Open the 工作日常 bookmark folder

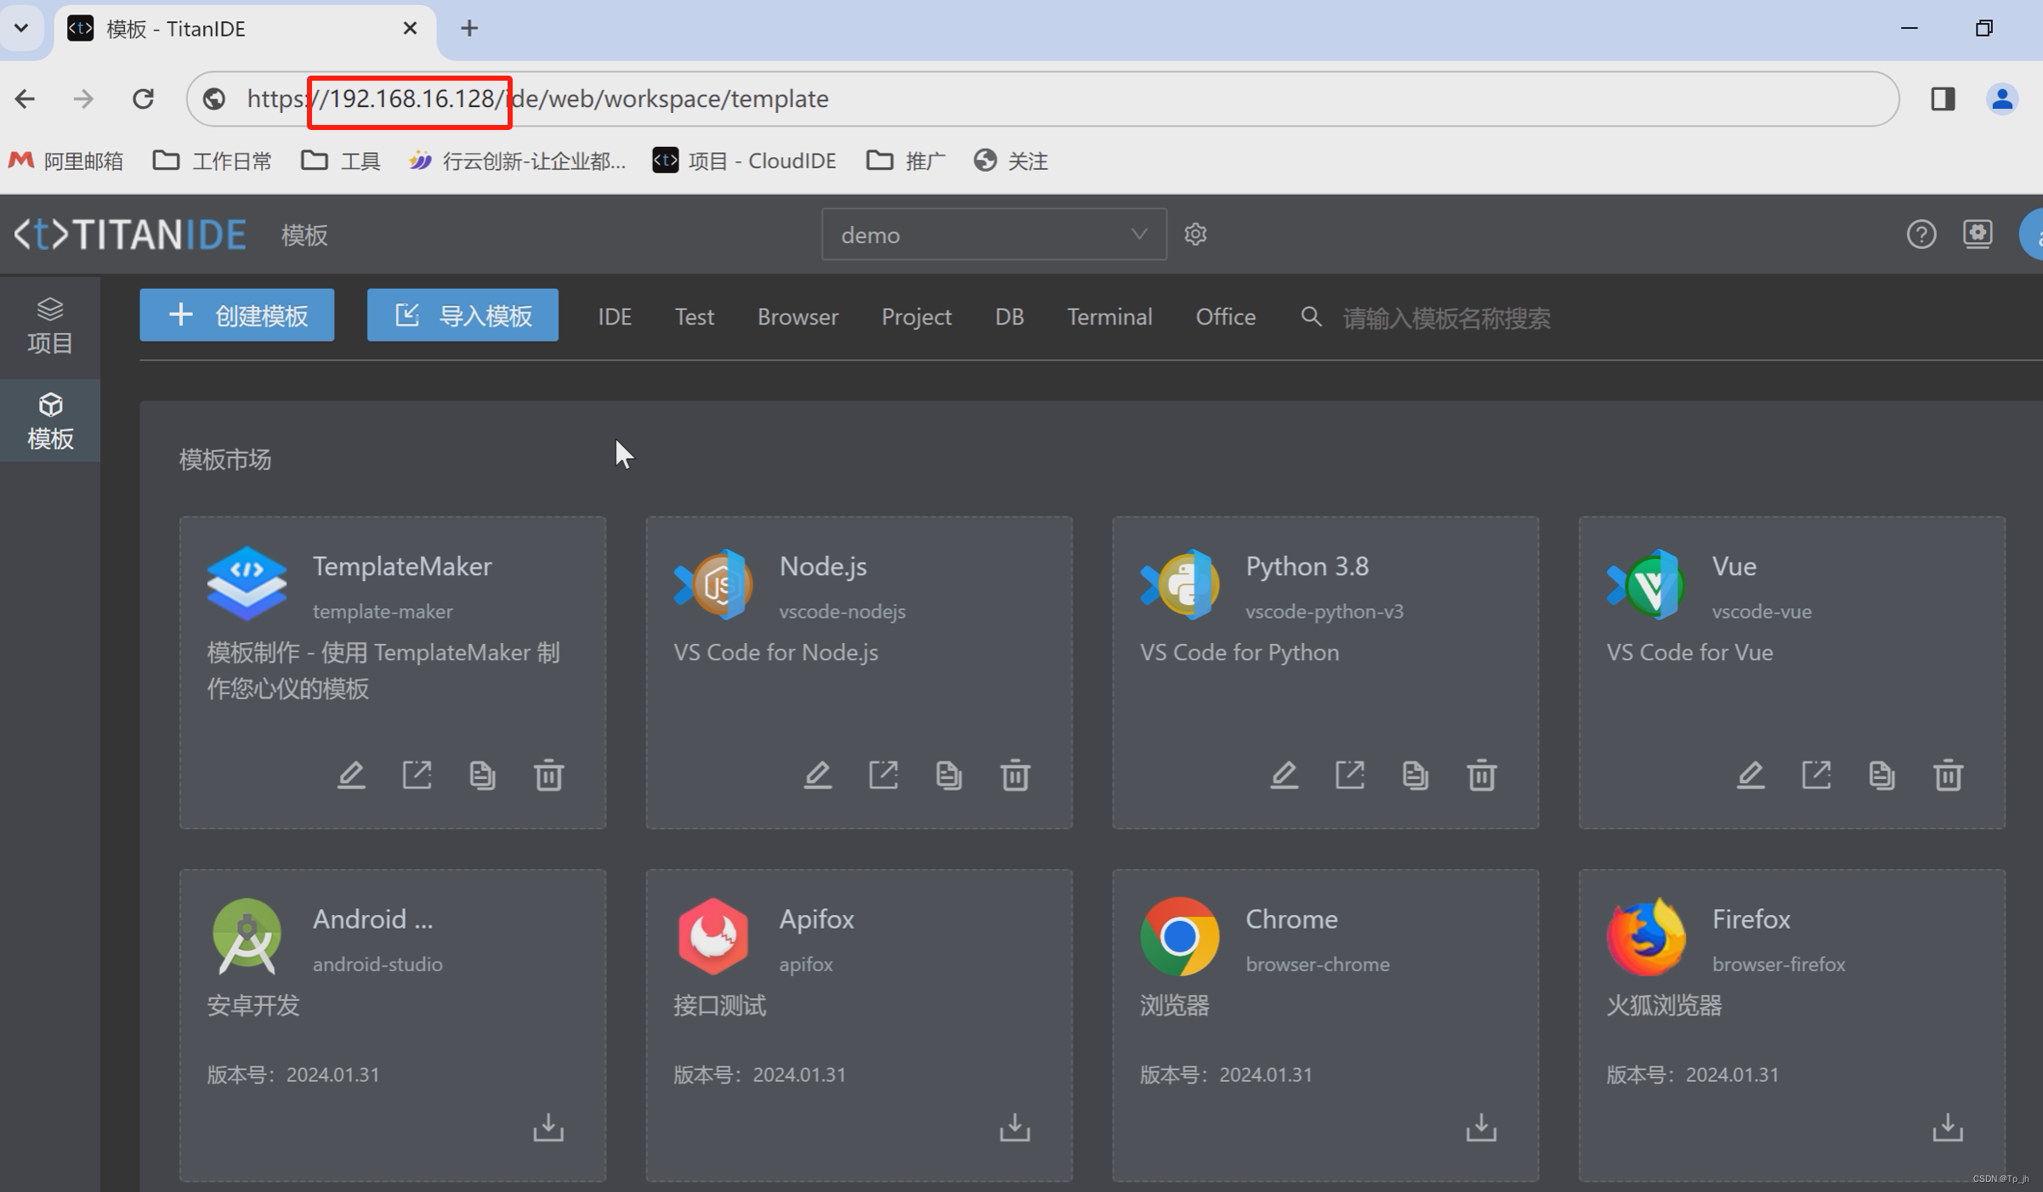click(212, 161)
